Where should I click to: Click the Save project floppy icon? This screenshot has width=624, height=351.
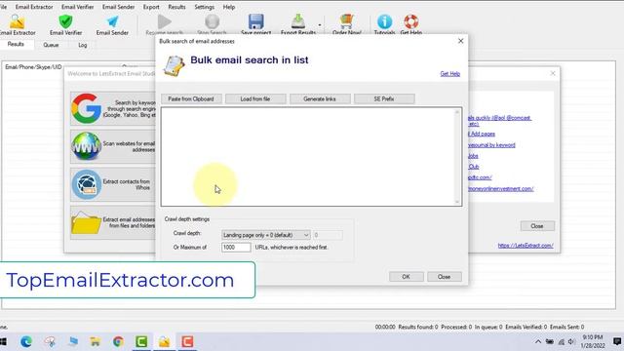click(x=255, y=21)
